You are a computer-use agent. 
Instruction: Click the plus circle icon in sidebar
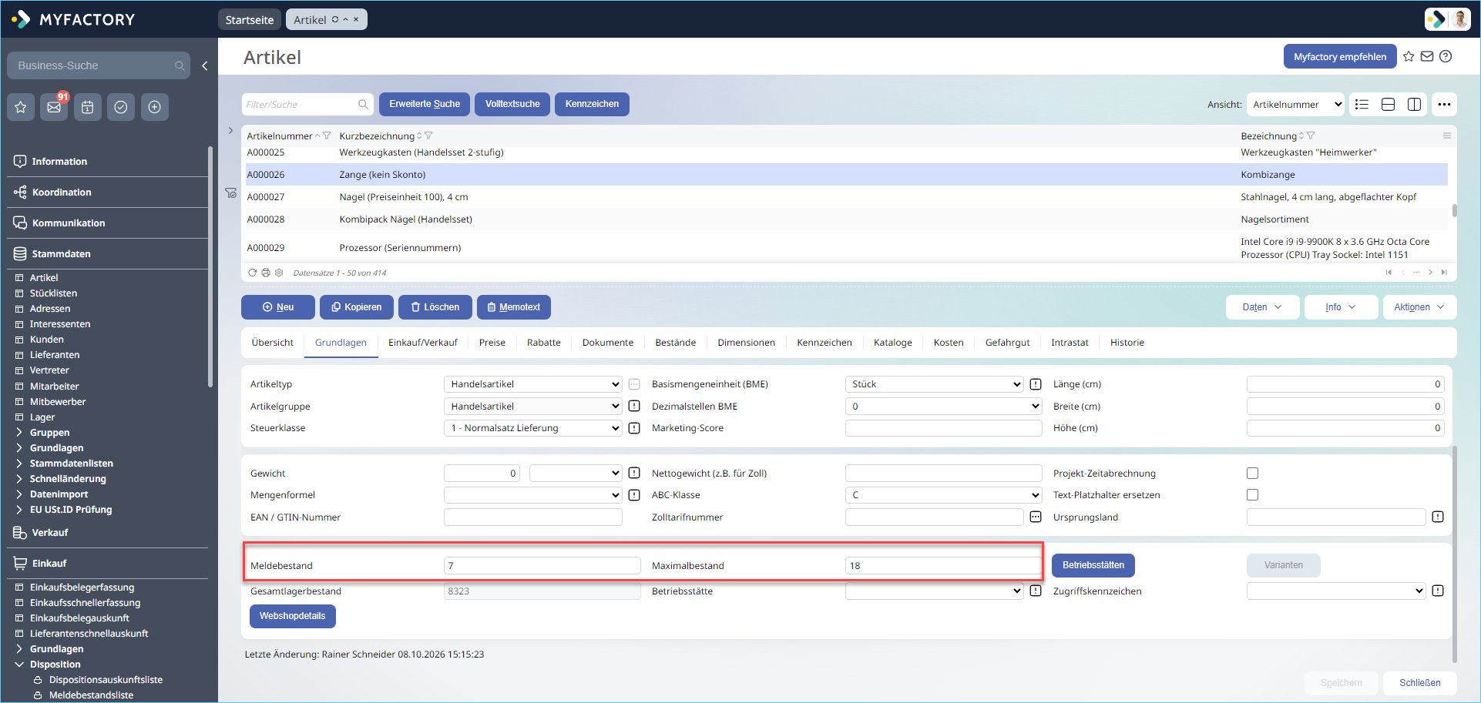(155, 107)
